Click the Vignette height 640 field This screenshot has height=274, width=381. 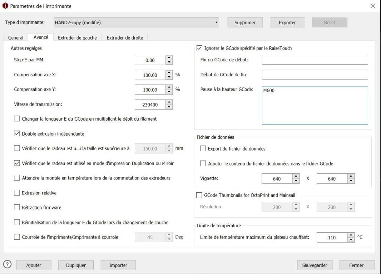pos(332,178)
